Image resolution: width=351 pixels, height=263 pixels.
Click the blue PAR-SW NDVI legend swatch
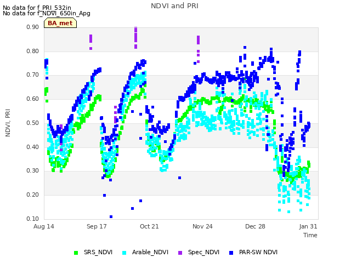(x=231, y=253)
